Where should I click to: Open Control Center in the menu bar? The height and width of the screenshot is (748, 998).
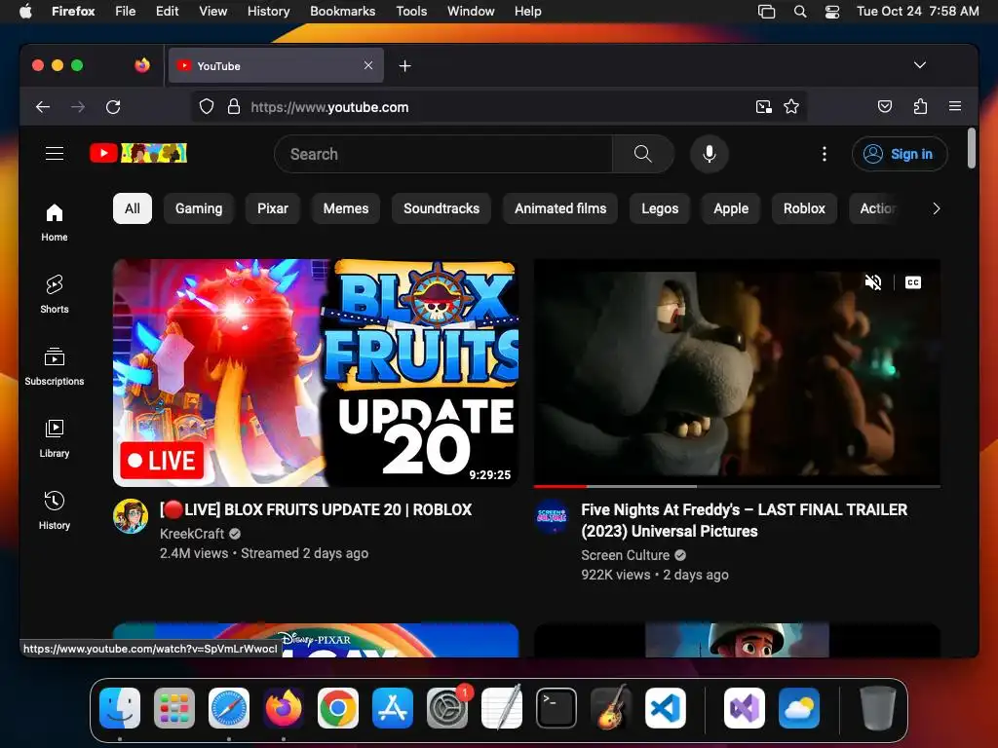832,11
